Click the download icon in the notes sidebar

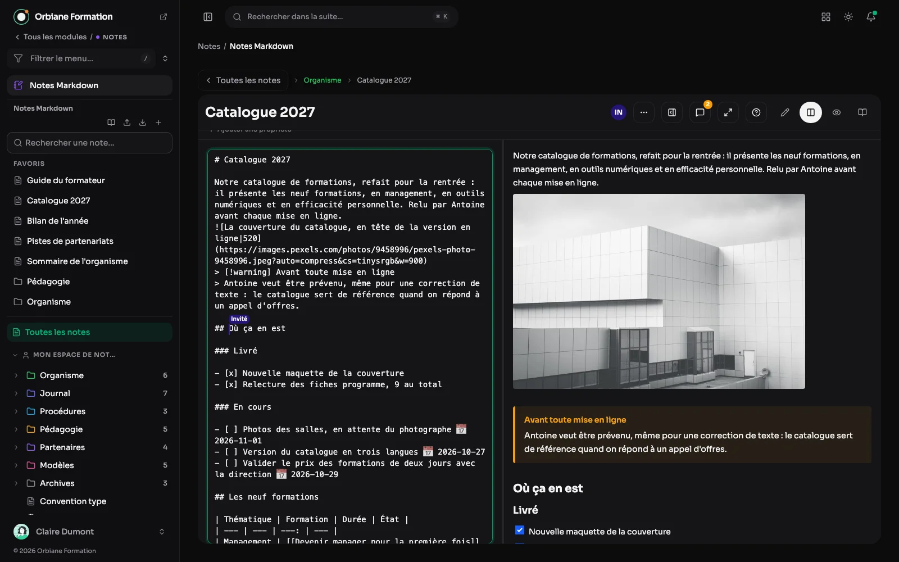pos(143,123)
